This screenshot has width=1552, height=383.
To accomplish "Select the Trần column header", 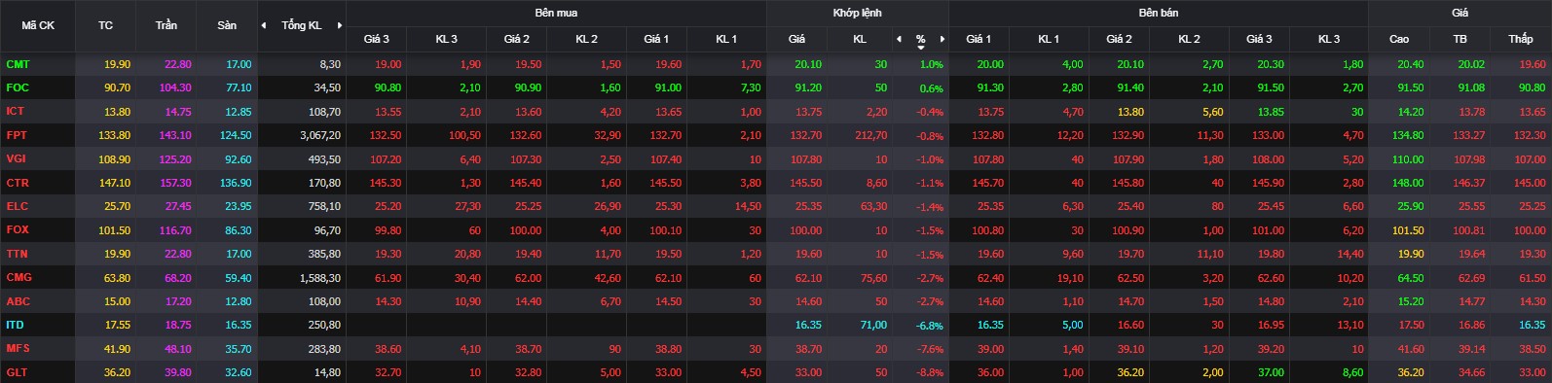I will coord(166,25).
